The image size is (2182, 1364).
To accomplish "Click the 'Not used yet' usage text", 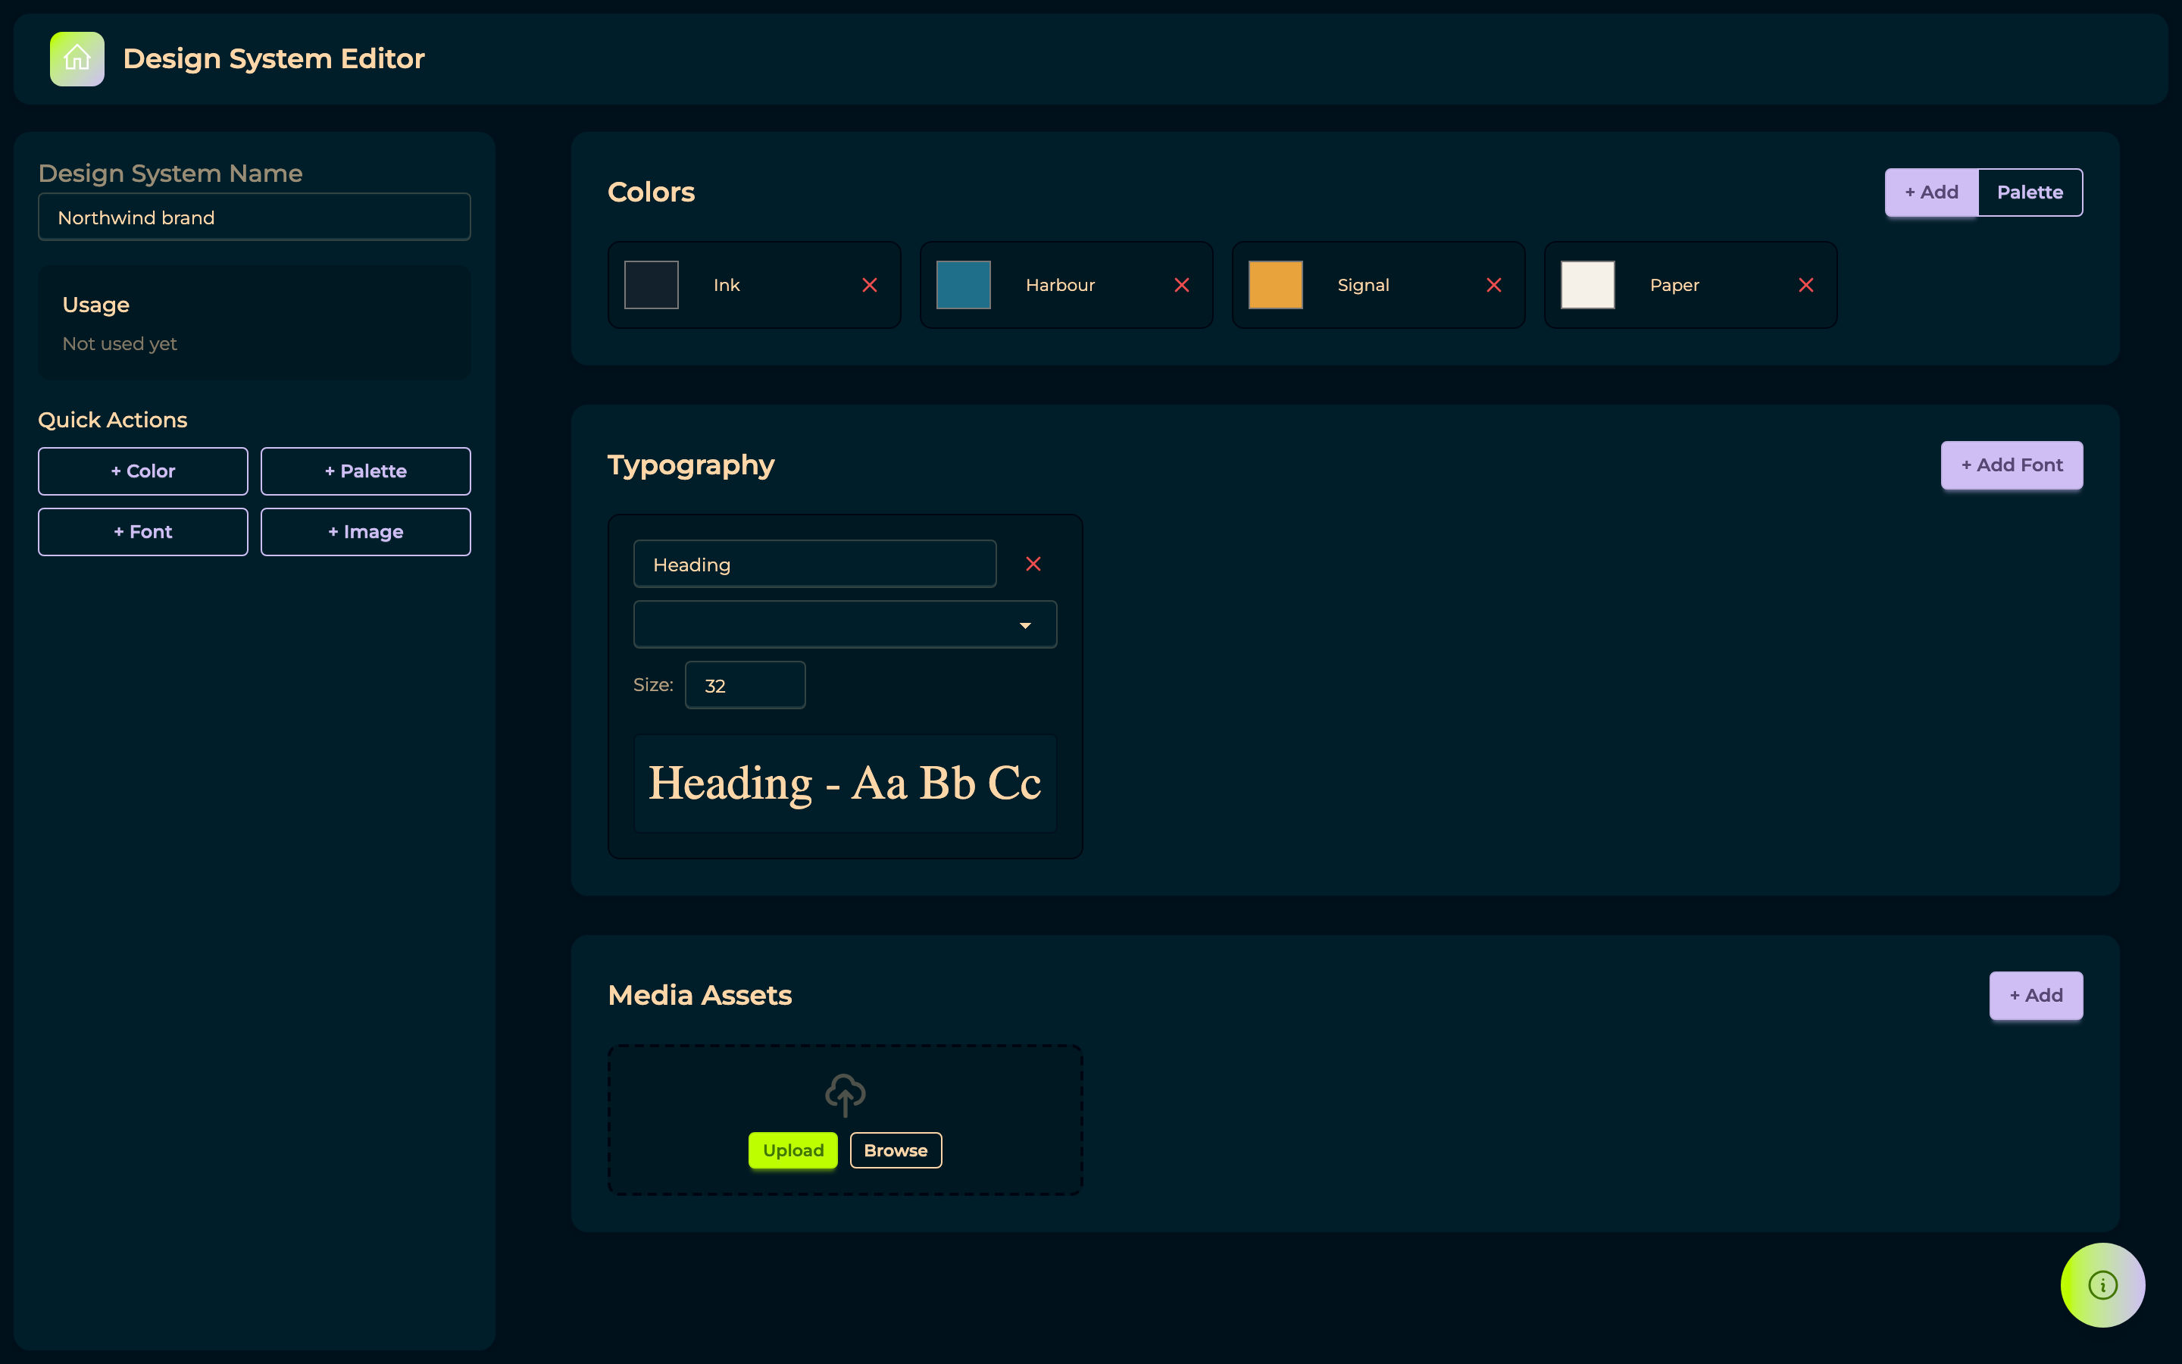I will click(119, 344).
